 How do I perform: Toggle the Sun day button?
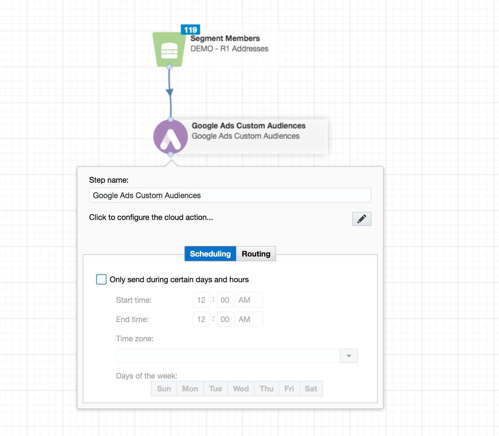point(164,389)
